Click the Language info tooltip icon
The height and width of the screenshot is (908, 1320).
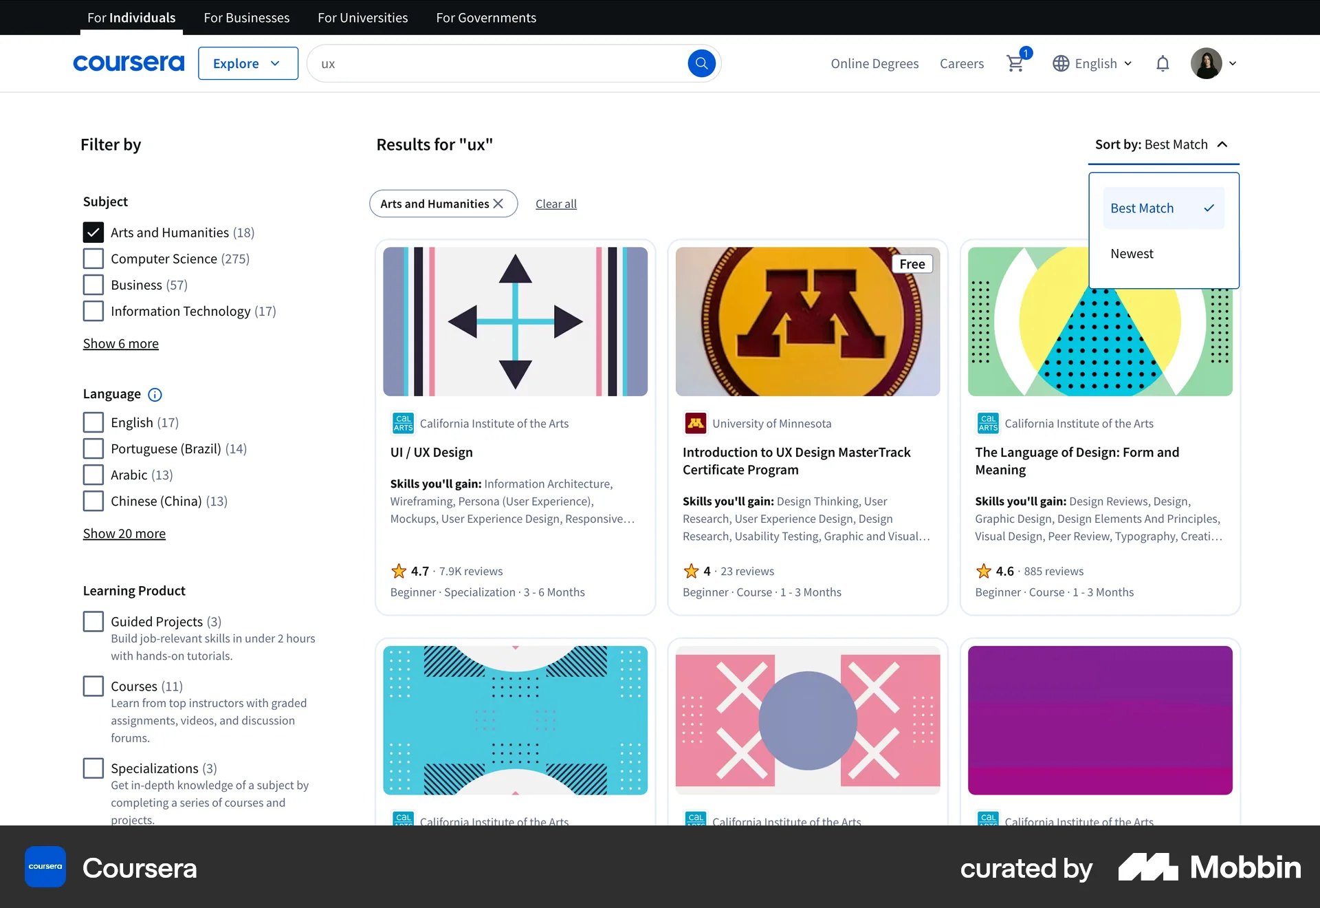155,394
